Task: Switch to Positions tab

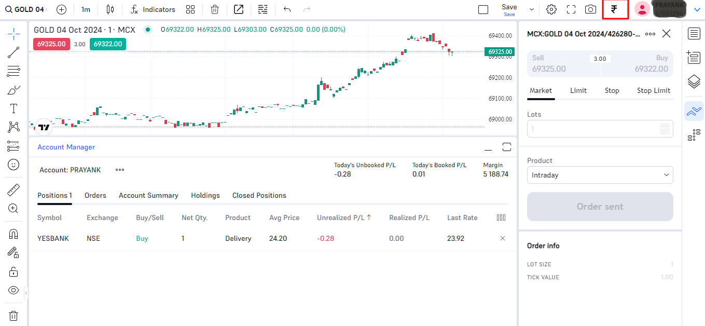Action: pos(54,196)
